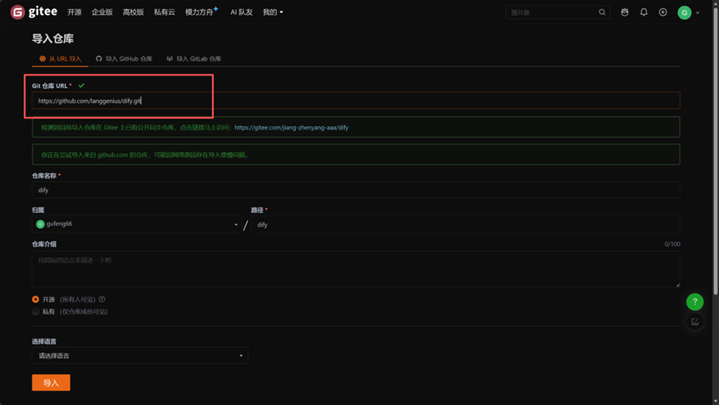Screen dimensions: 719x405
Task: Expand the avatar dropdown arrow
Action: pos(697,12)
